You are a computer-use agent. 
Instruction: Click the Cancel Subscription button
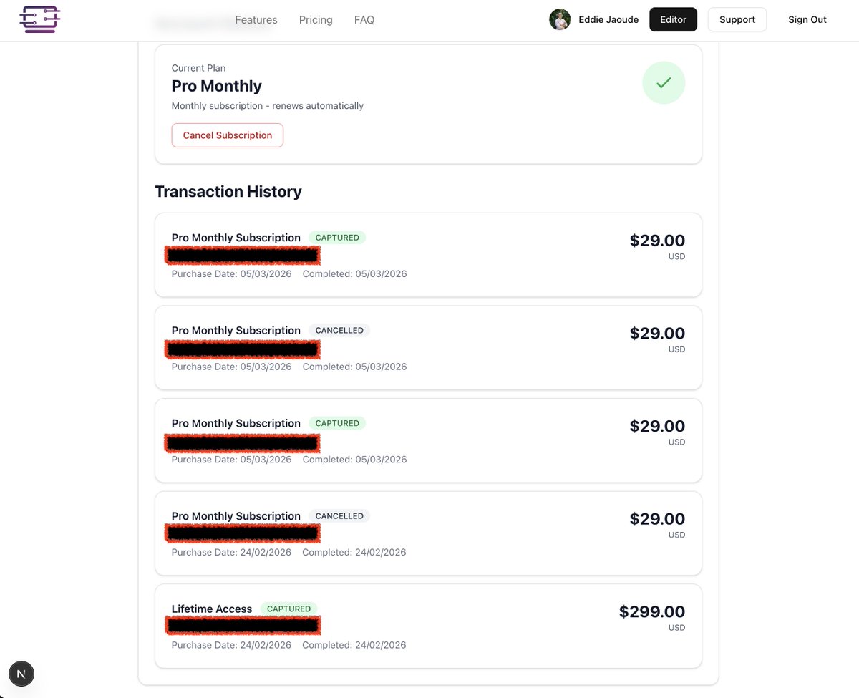(227, 135)
